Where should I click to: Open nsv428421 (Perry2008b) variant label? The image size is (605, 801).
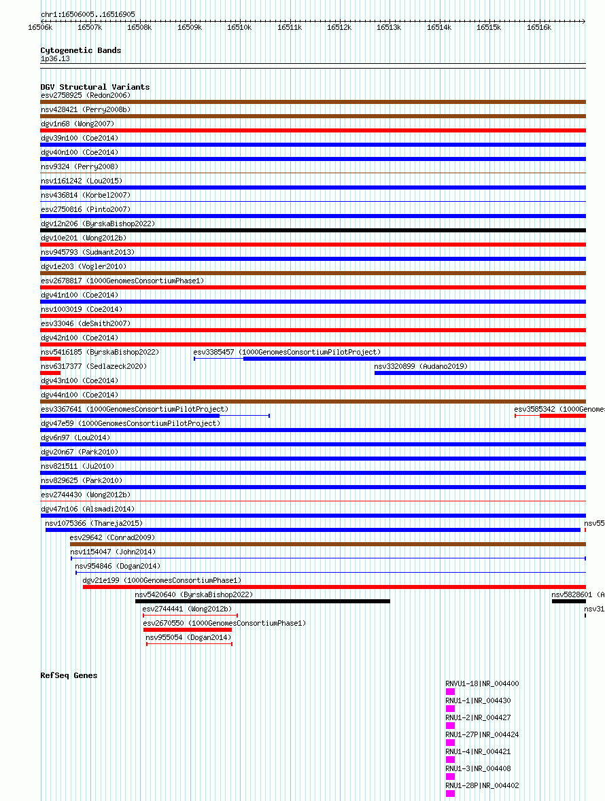point(86,110)
